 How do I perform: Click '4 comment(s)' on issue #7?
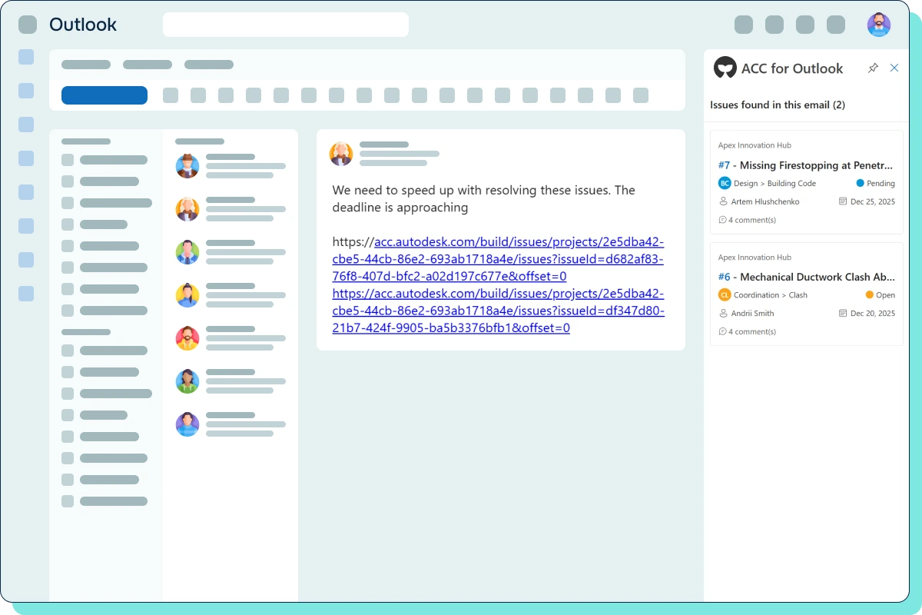(x=752, y=220)
